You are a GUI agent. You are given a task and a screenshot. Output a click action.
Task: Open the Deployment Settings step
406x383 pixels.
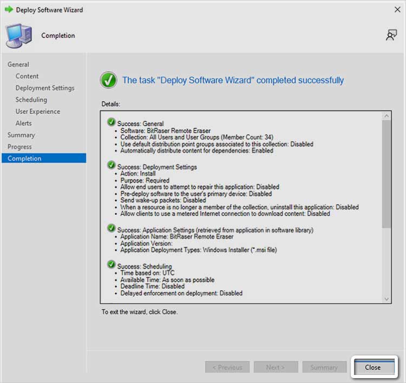point(45,88)
